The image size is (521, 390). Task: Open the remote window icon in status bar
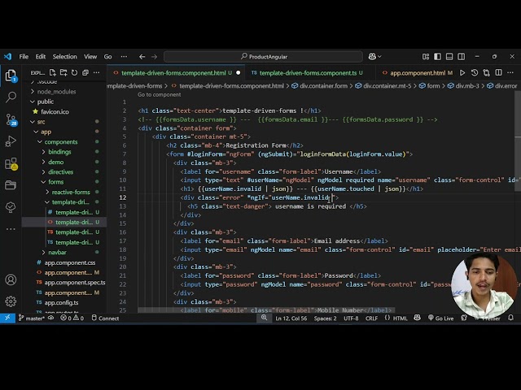pos(7,318)
